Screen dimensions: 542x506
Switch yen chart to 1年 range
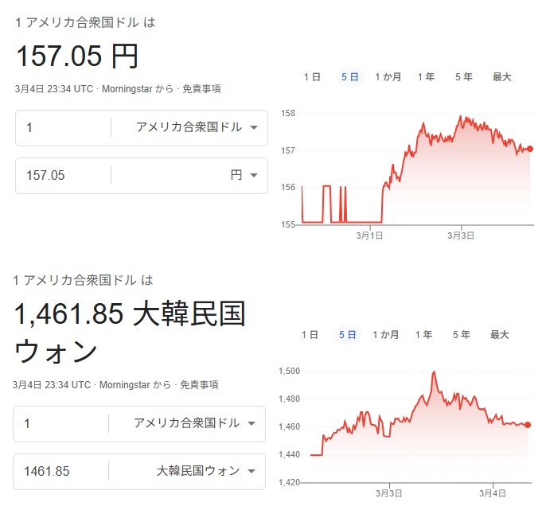[x=426, y=77]
